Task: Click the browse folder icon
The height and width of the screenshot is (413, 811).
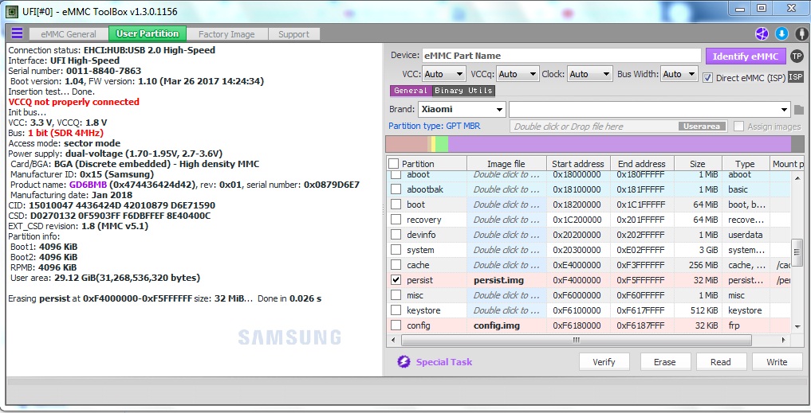Action: pos(798,110)
